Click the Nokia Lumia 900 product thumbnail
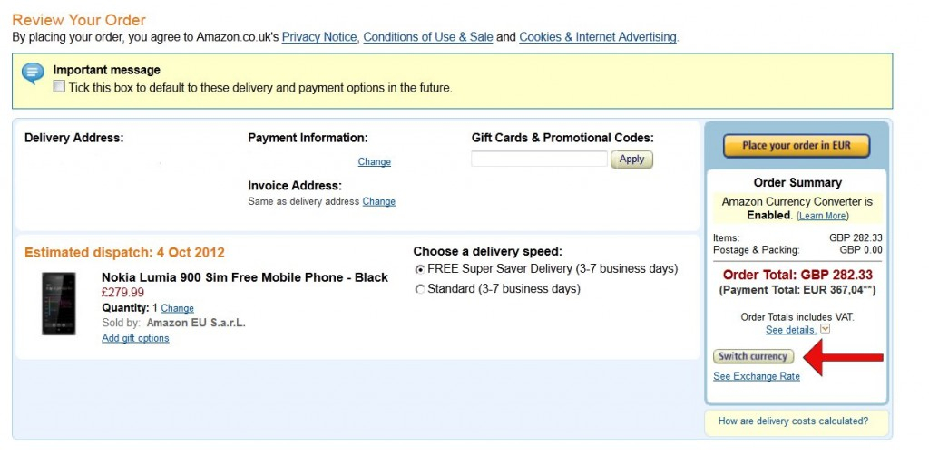Image resolution: width=929 pixels, height=455 pixels. (x=59, y=304)
